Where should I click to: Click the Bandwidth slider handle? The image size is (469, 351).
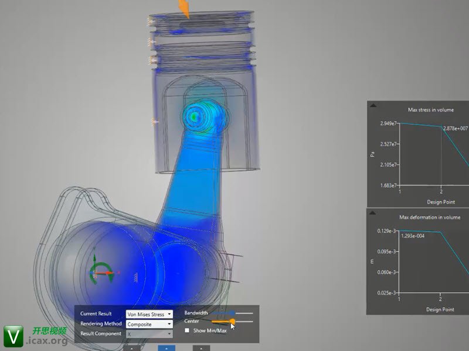232,313
